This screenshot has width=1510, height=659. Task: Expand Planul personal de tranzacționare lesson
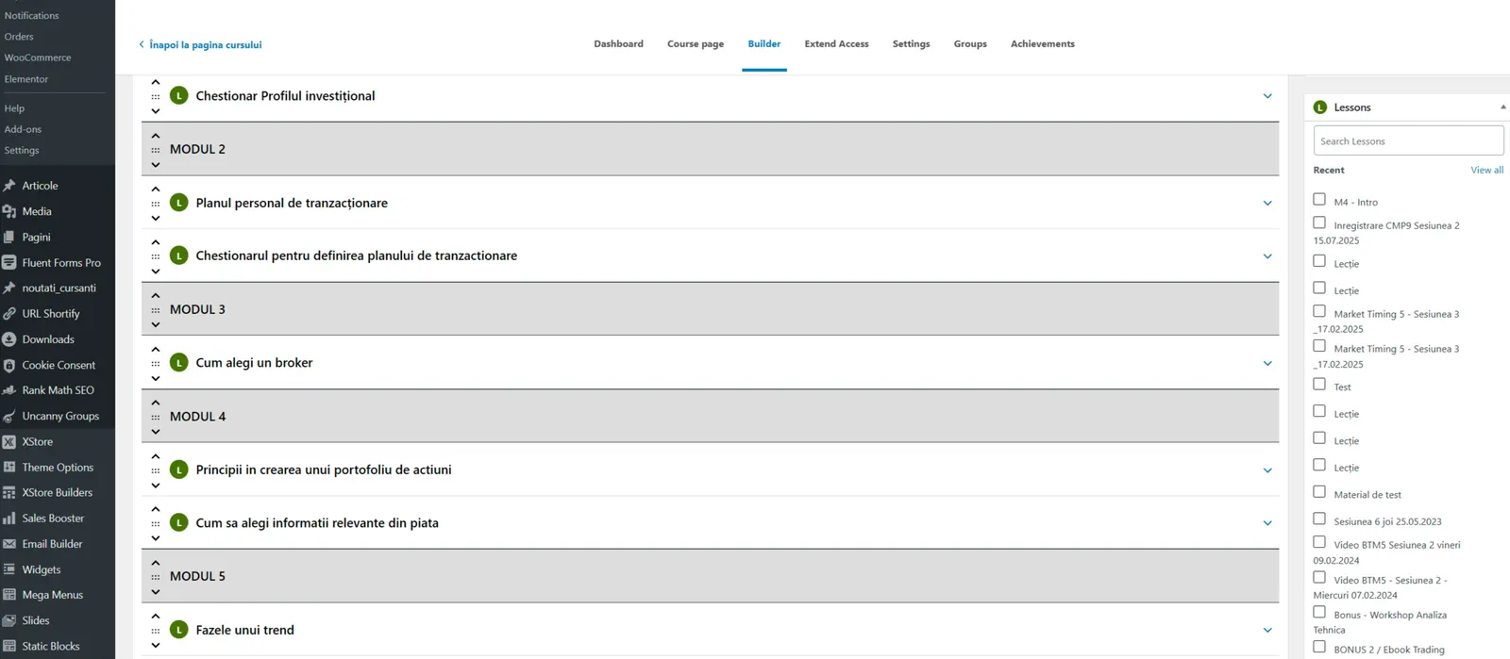[x=1267, y=204]
